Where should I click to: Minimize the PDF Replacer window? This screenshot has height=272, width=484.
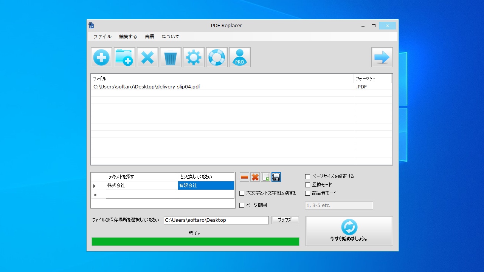coord(363,26)
